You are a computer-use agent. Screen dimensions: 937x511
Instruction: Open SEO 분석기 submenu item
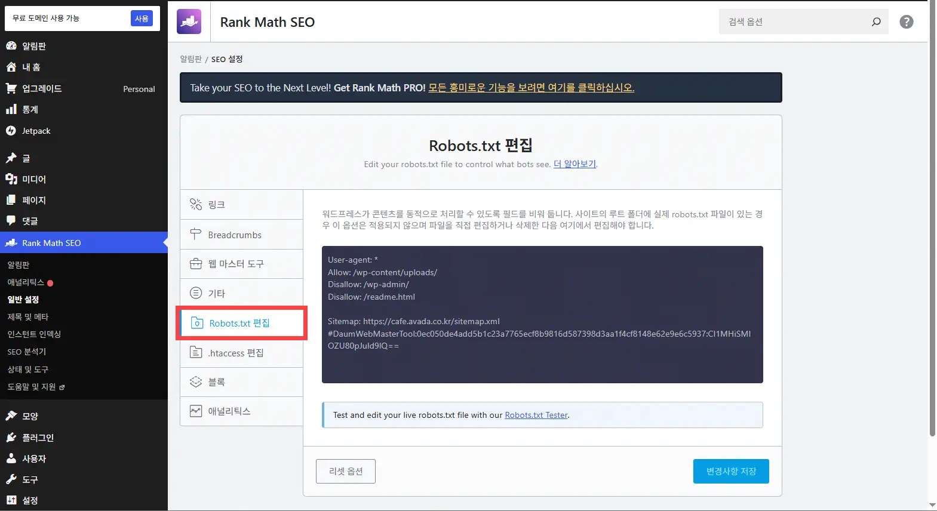tap(27, 352)
